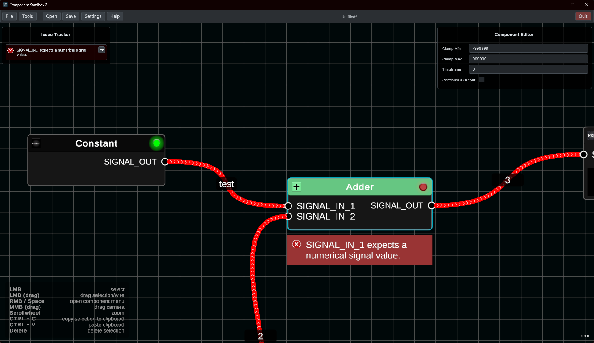Image resolution: width=594 pixels, height=343 pixels.
Task: Click the Settings button
Action: pyautogui.click(x=93, y=16)
